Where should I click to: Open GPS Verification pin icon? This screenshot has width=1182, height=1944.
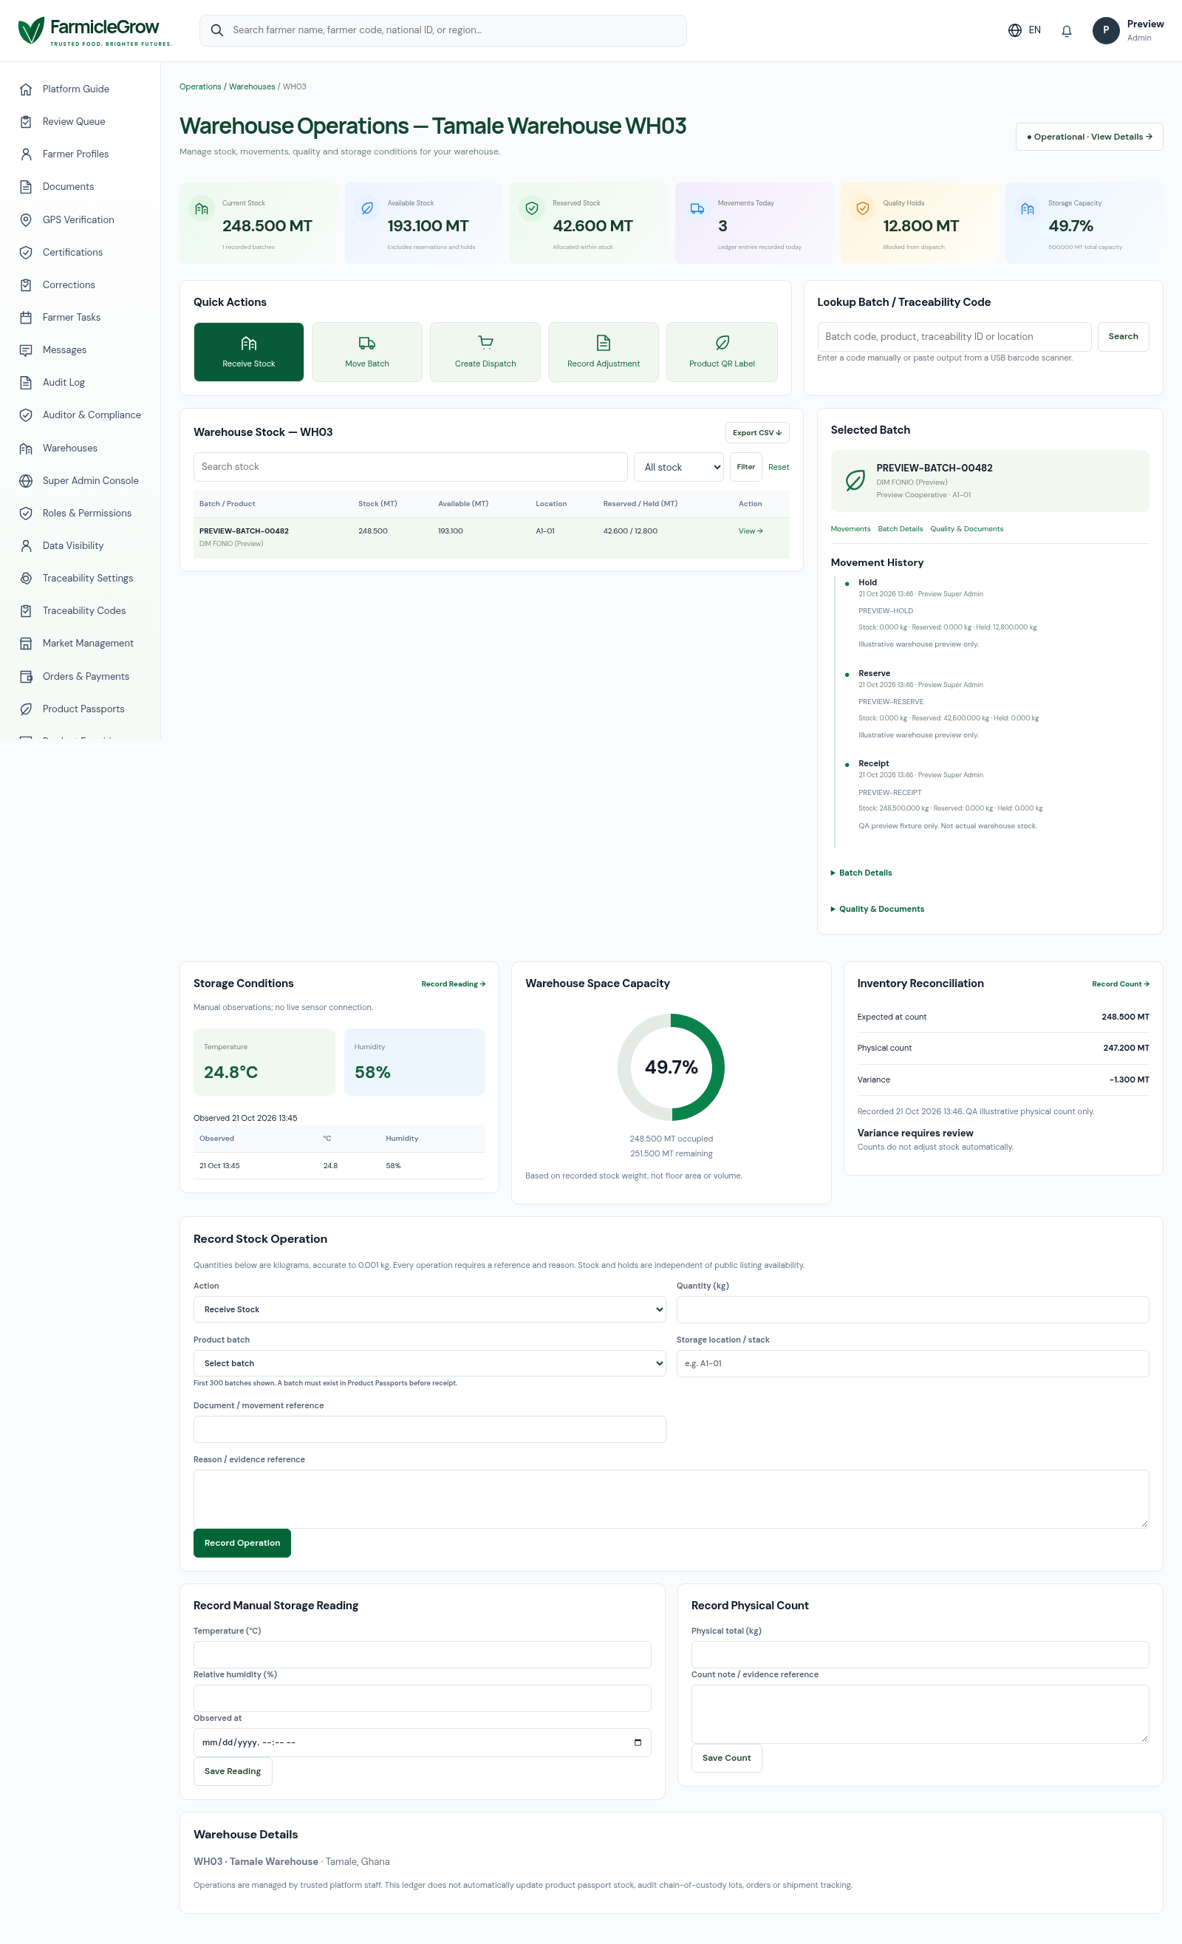pos(26,219)
